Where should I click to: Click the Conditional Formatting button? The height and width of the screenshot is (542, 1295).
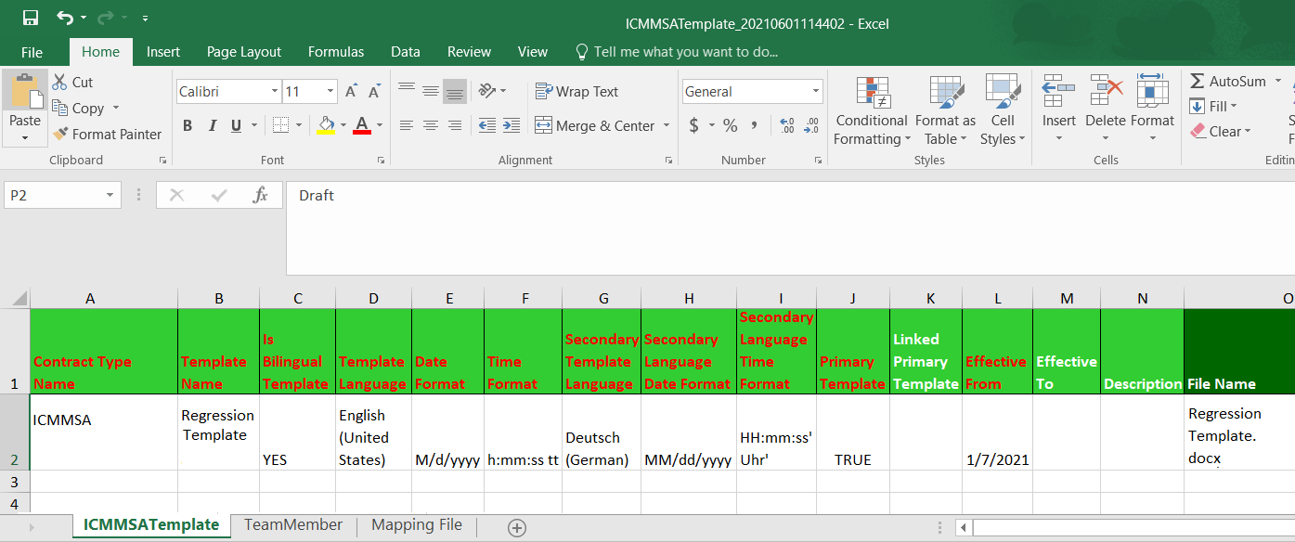(872, 112)
